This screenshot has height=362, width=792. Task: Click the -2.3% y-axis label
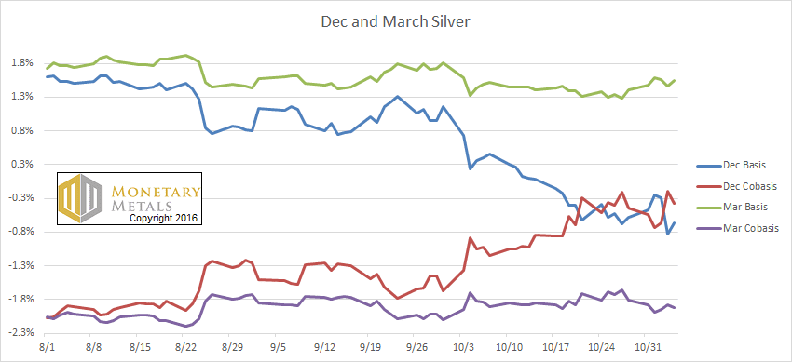tap(21, 333)
